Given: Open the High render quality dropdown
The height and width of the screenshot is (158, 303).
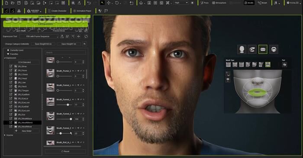Looking at the screenshot, I should click(x=181, y=3).
